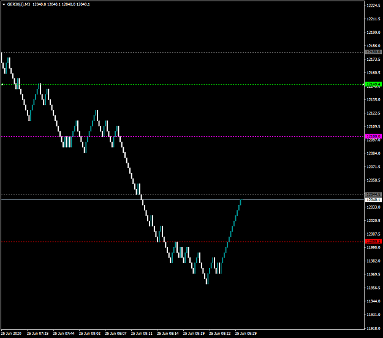Click the 12033.0 price scale value

click(x=373, y=207)
